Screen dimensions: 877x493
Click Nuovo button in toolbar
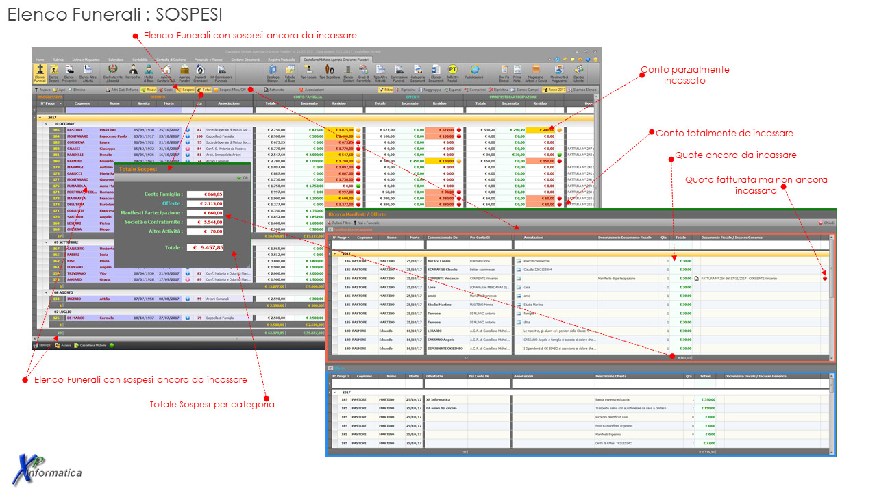pyautogui.click(x=42, y=90)
